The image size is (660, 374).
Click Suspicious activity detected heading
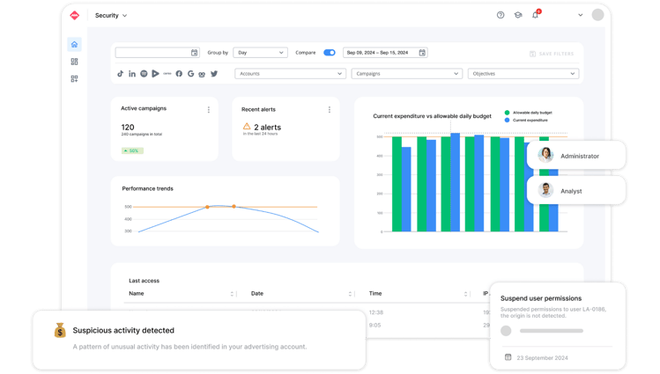(x=123, y=330)
